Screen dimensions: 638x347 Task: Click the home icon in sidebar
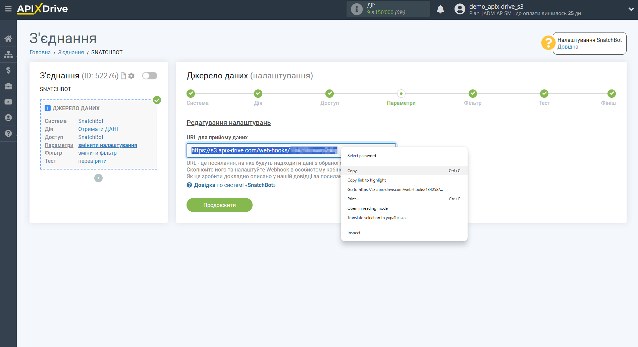8,39
